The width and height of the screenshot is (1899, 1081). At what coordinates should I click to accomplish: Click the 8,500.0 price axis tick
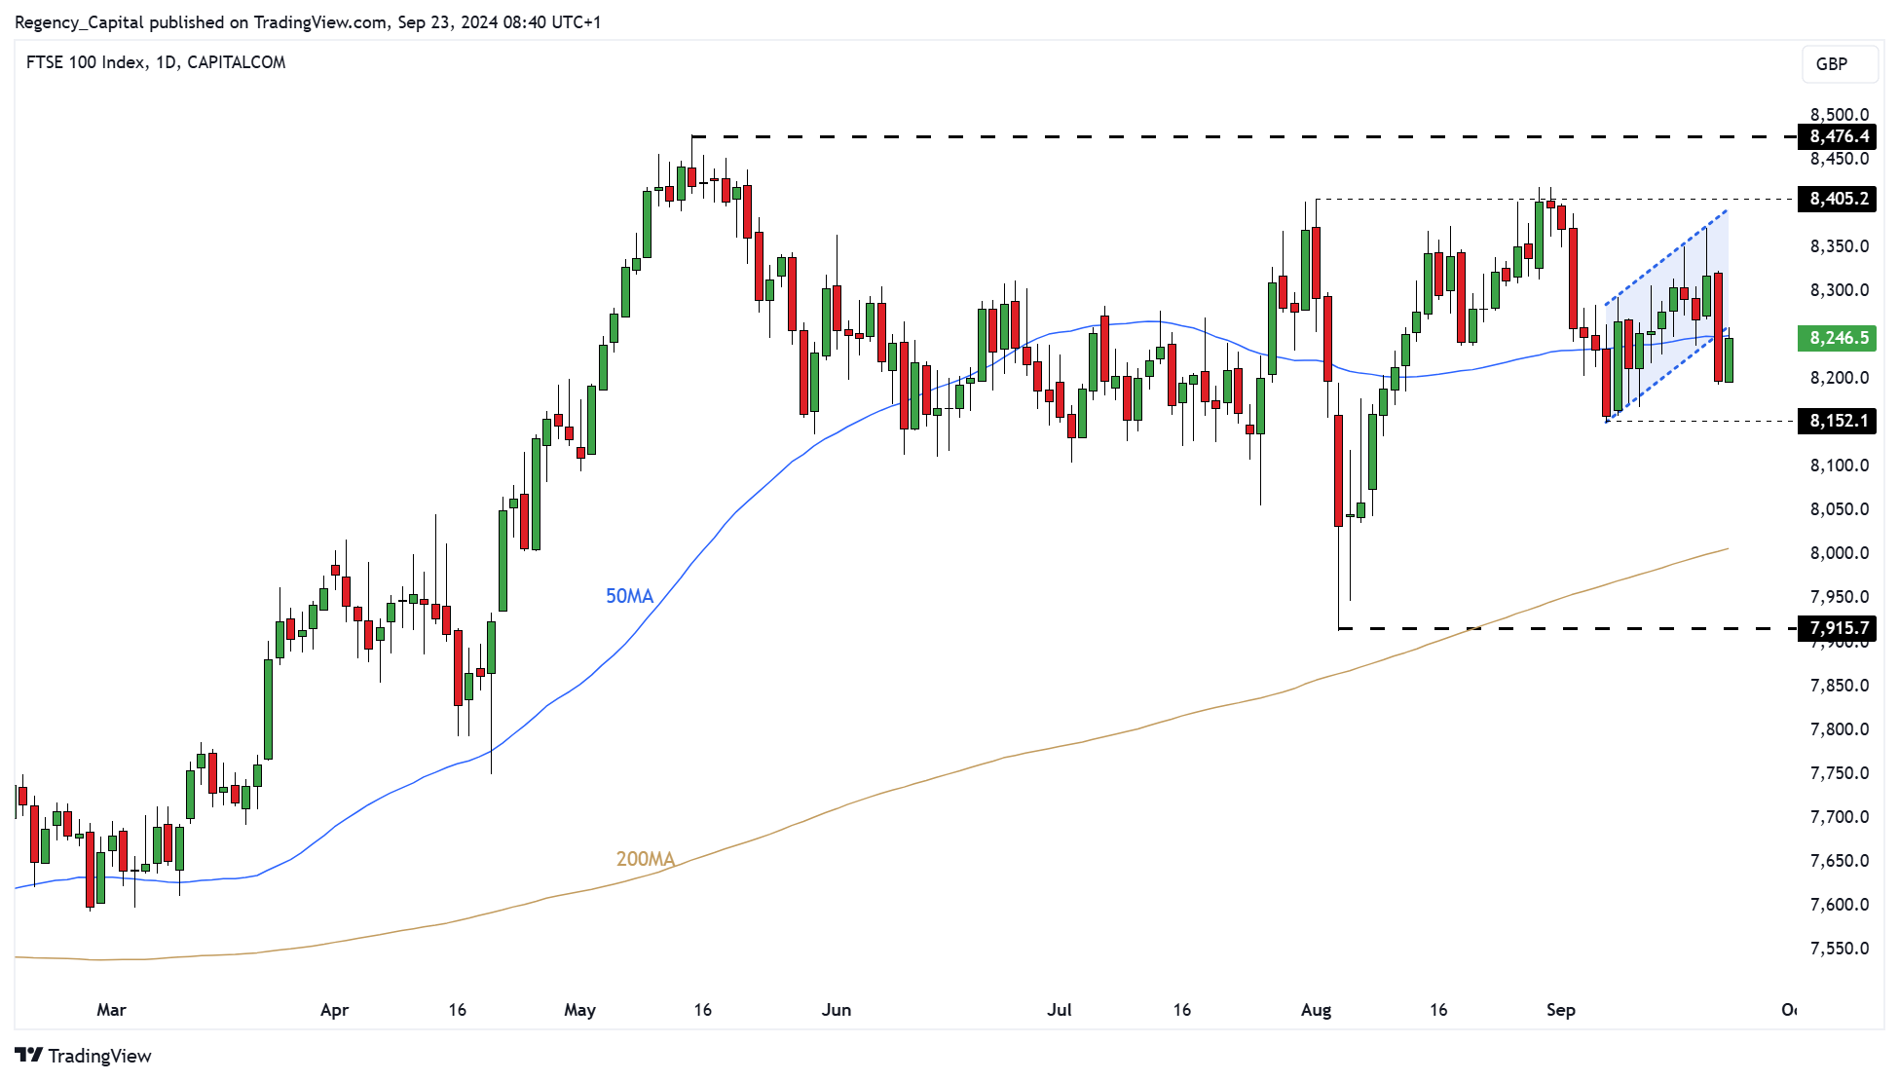(x=1839, y=115)
